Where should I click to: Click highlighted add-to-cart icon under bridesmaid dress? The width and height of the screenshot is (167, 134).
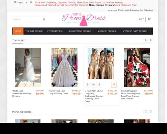tap(114, 84)
